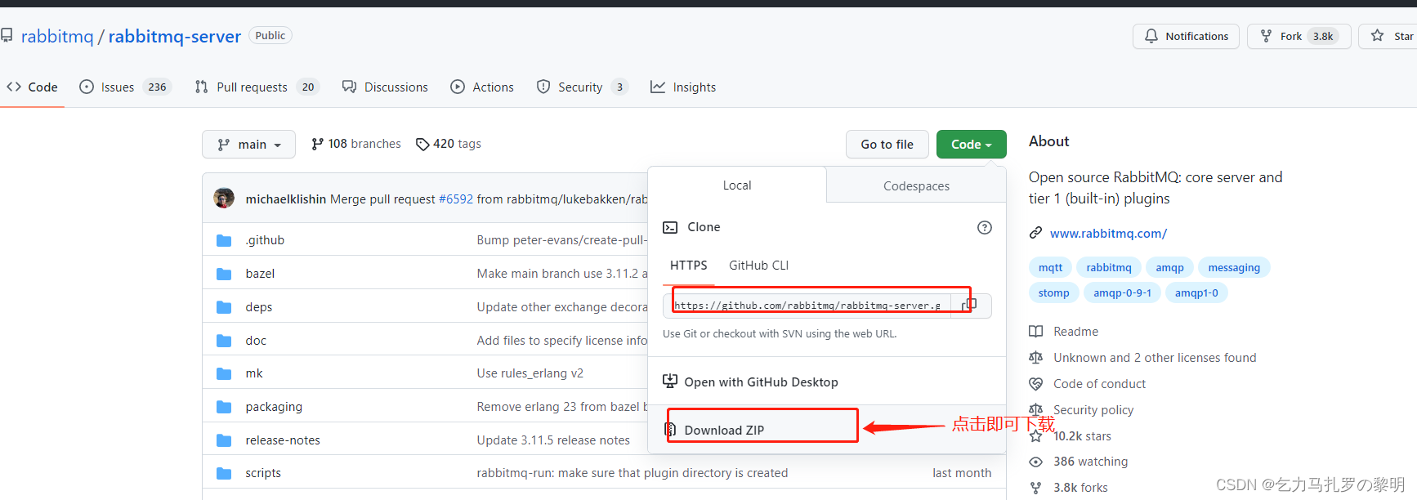Click michaelklishin's avatar
Screen dimensions: 1417x500
point(224,199)
